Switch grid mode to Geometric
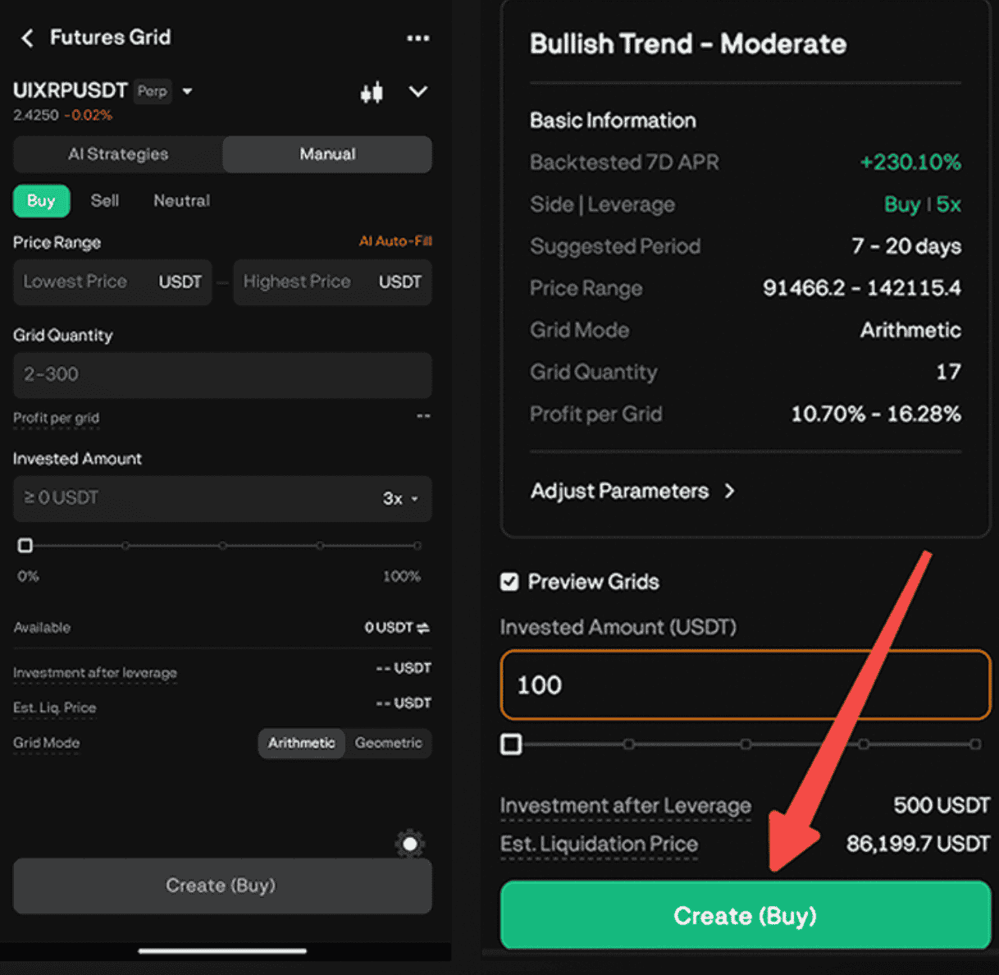The height and width of the screenshot is (975, 999). click(388, 743)
